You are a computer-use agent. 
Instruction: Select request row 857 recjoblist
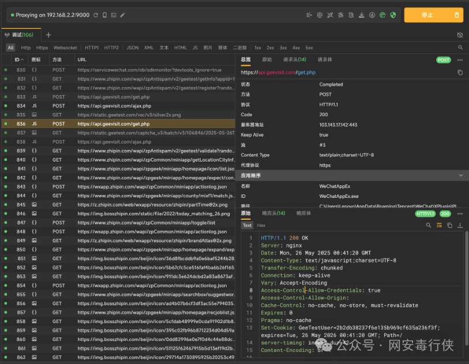(x=118, y=312)
